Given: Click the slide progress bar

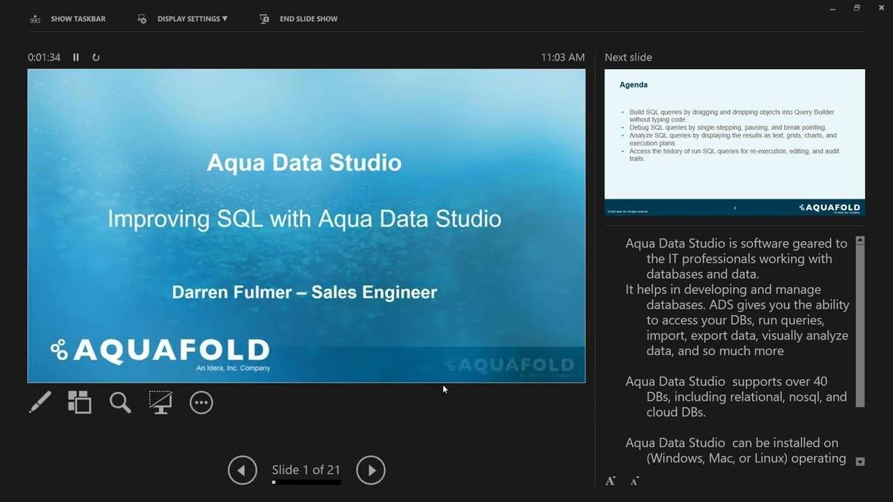Looking at the screenshot, I should click(x=306, y=482).
